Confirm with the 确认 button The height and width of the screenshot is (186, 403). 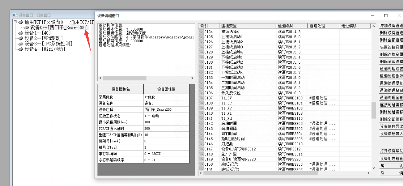pos(391,166)
